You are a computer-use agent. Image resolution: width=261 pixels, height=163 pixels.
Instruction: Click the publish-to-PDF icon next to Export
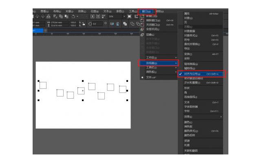pos(104,16)
